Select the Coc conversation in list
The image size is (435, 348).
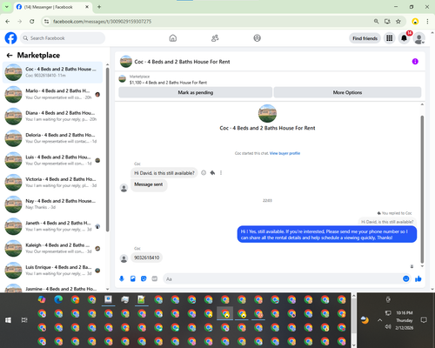tap(52, 72)
